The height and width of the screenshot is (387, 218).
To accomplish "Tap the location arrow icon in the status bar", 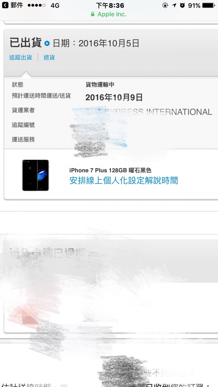I will [x=174, y=5].
